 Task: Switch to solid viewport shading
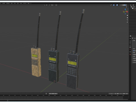(124, 5)
